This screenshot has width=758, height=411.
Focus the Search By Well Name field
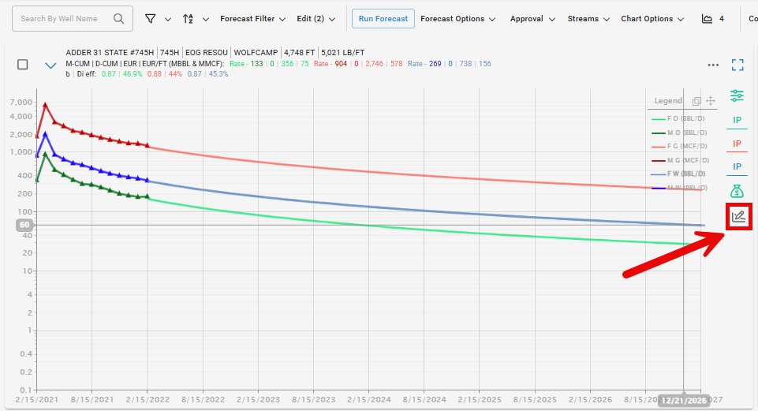point(65,19)
